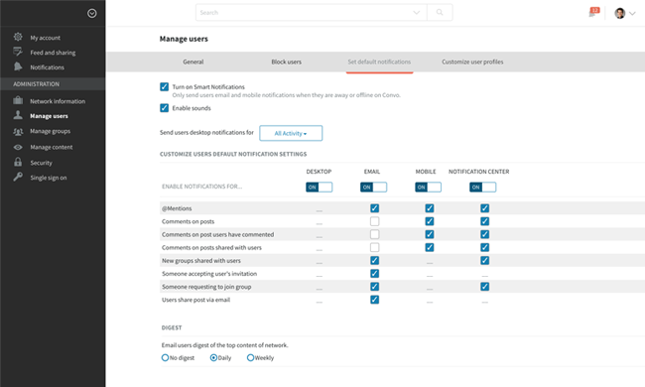Screen dimensions: 645x387
Task: Uncheck Enable sounds checkbox
Action: click(164, 108)
